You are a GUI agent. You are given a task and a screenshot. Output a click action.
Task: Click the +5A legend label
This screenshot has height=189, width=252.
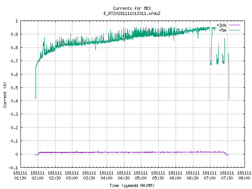222,30
